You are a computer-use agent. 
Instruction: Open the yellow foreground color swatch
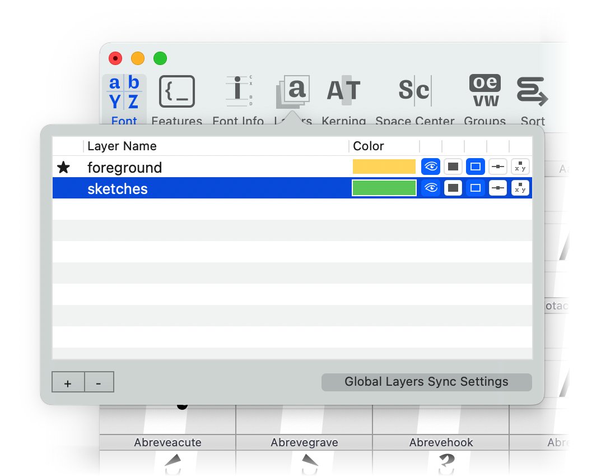tap(384, 167)
